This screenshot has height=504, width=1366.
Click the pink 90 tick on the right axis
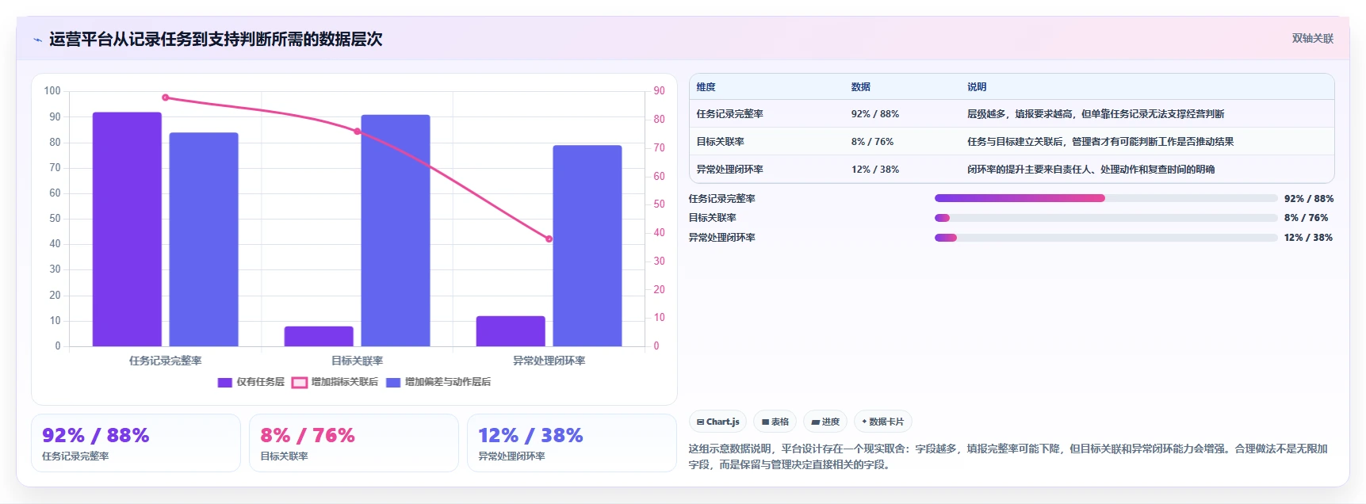(659, 91)
